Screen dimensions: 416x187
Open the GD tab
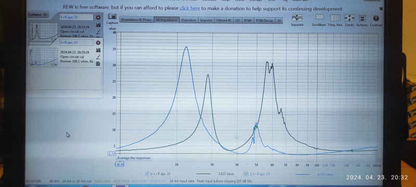tap(238, 20)
